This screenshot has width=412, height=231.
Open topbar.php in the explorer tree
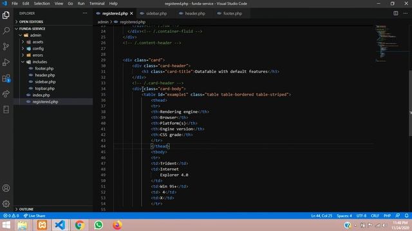(53, 89)
